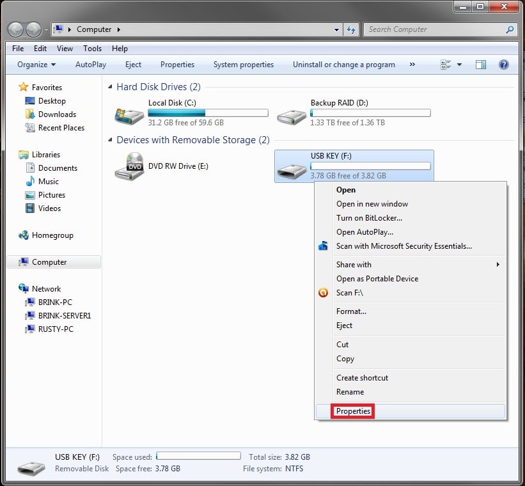525x486 pixels.
Task: Expand the change view dropdown arrow
Action: click(459, 65)
